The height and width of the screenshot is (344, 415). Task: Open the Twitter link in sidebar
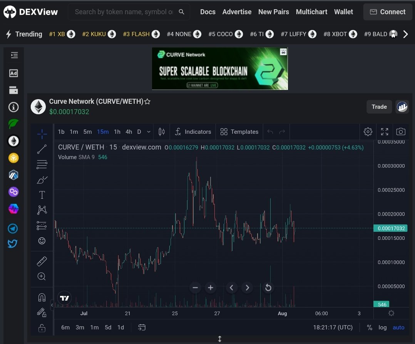[13, 243]
